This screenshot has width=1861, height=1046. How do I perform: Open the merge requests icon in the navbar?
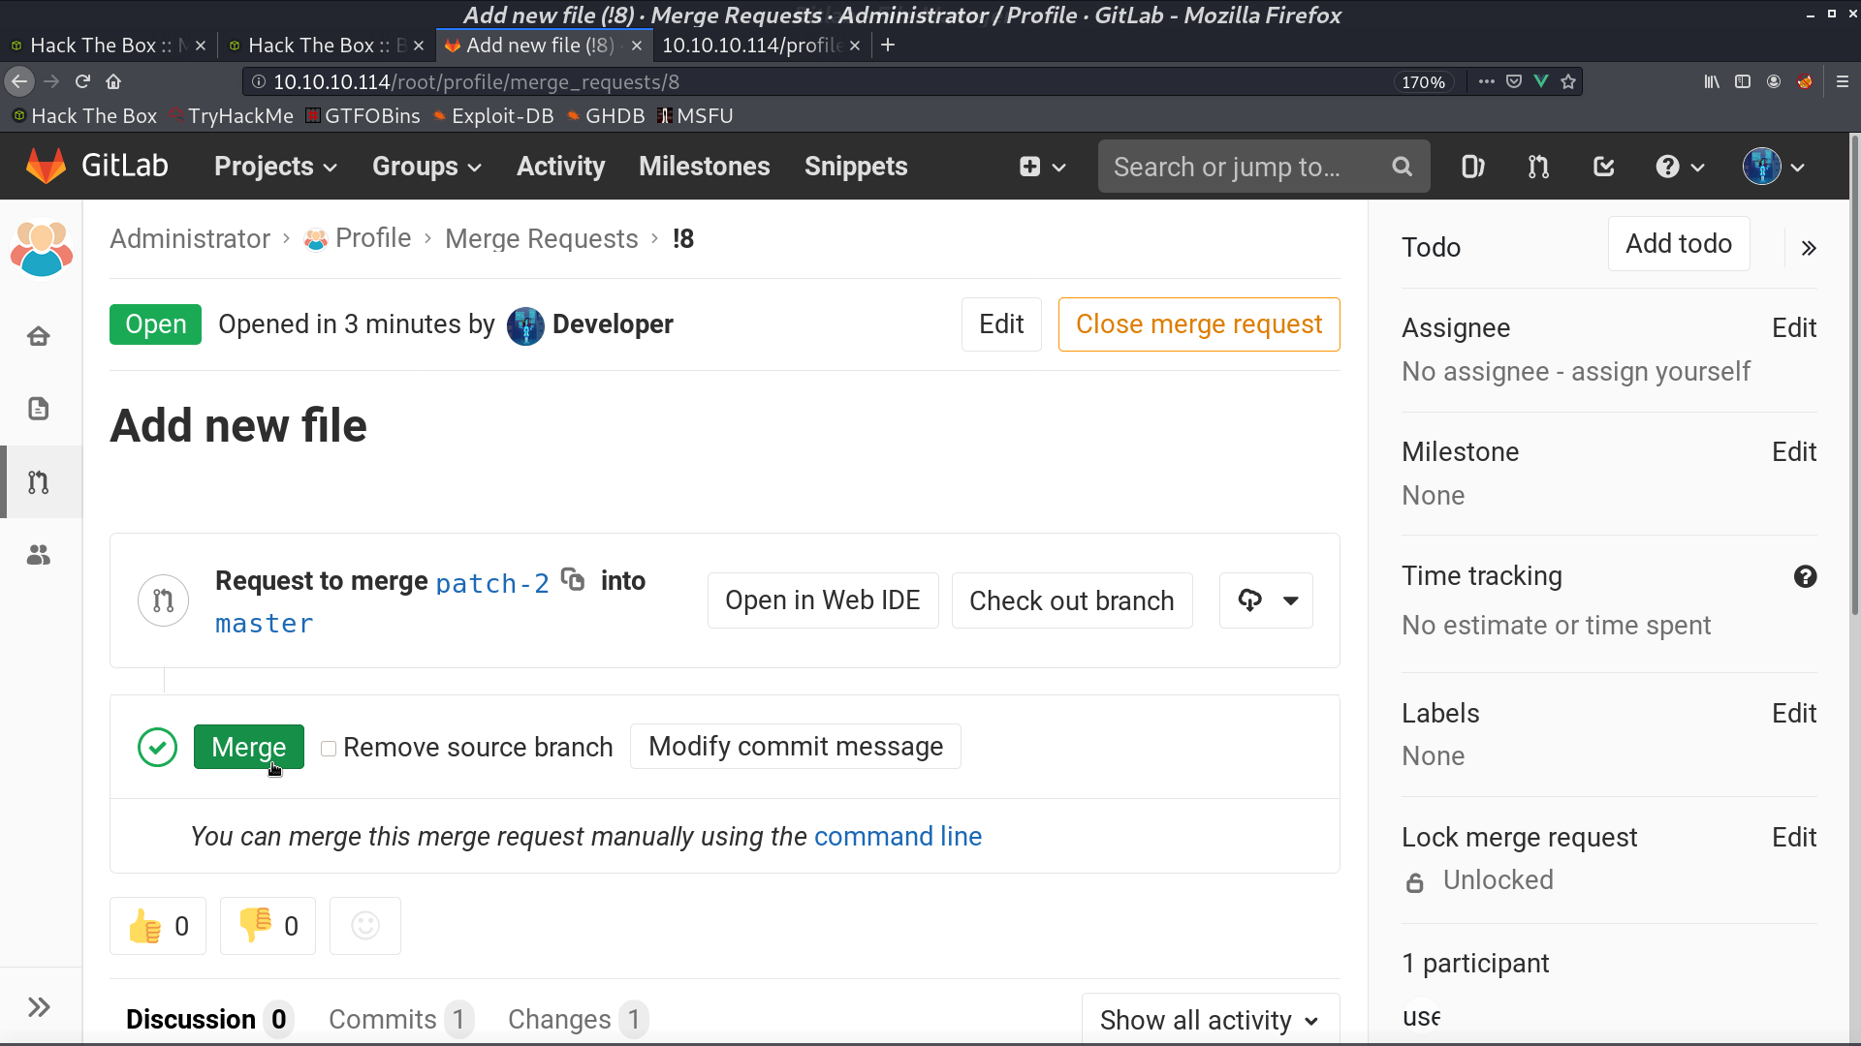pyautogui.click(x=1538, y=167)
